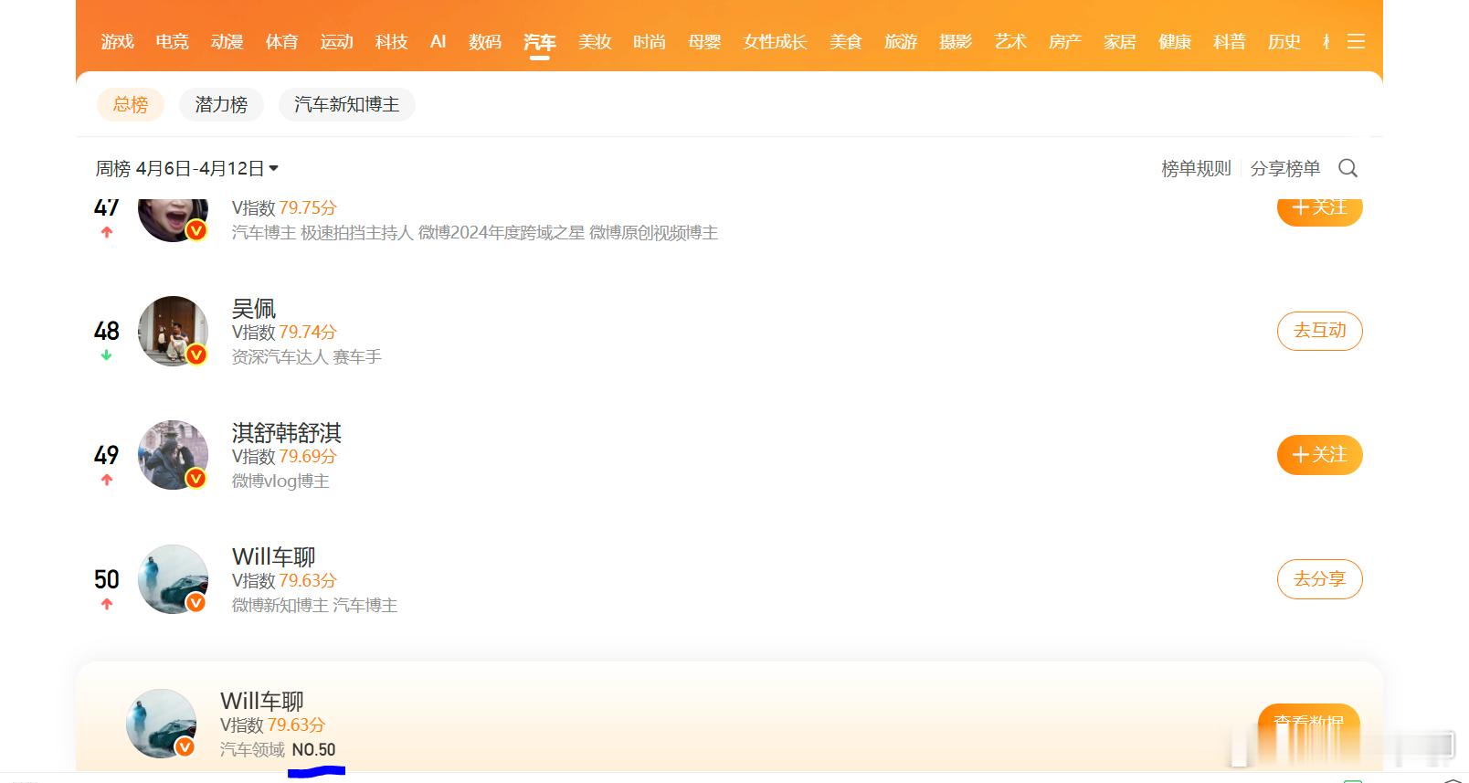The image size is (1469, 783).
Task: Open 淇舒韩舒淇's avatar picture
Action: pos(173,455)
